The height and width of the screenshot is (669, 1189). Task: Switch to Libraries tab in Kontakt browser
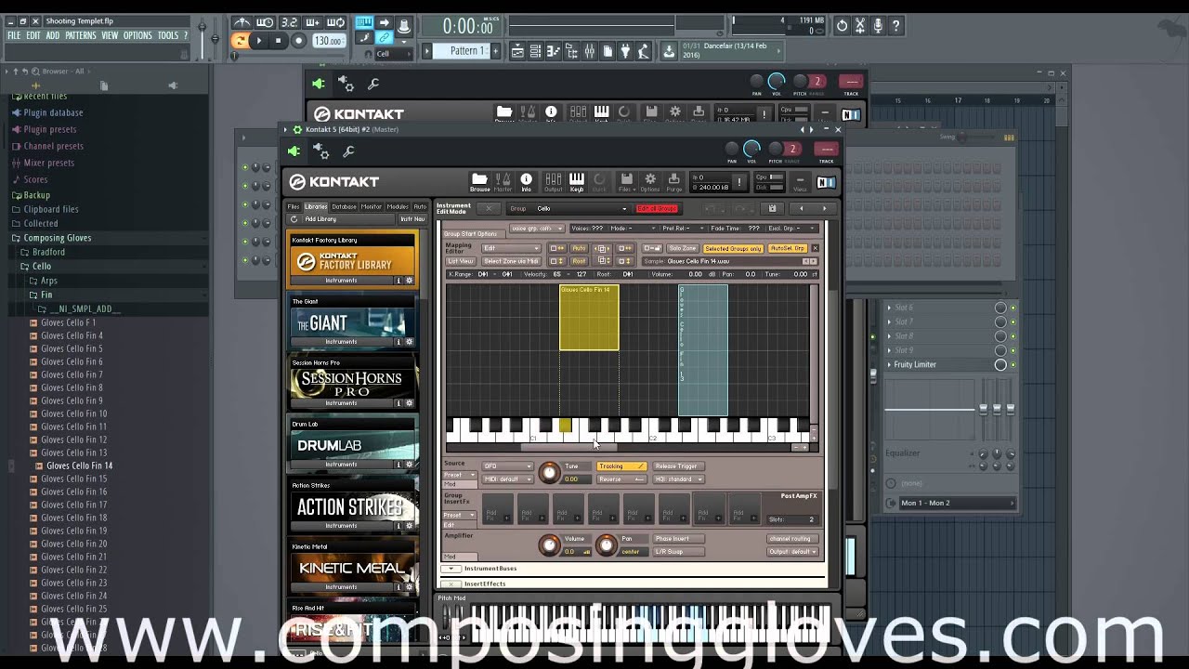coord(316,207)
